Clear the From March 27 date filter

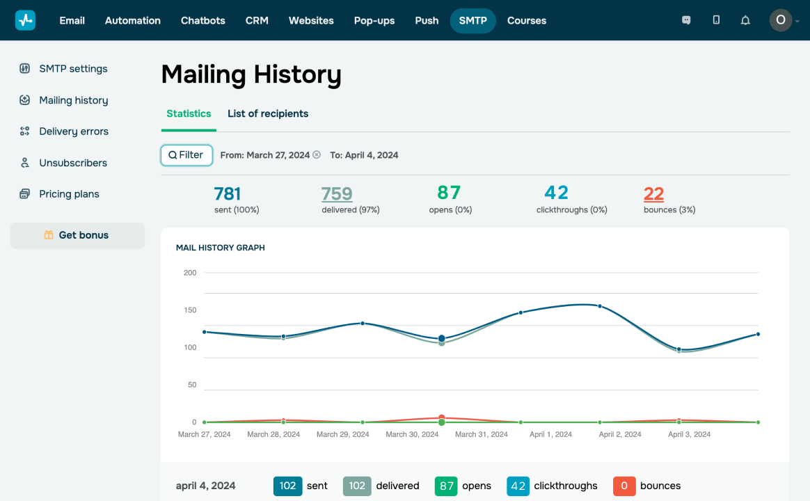pyautogui.click(x=317, y=155)
